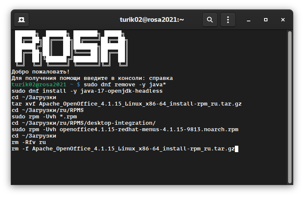Screen dimensions: 304x197
Task: Open the three-dot terminal menu
Action: [228, 20]
